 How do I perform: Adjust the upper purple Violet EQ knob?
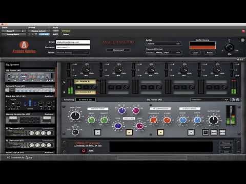[122, 110]
